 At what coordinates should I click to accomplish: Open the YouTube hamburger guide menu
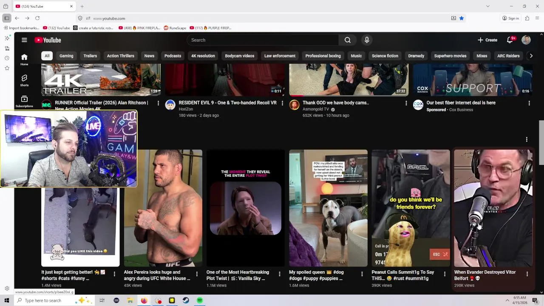click(x=24, y=40)
